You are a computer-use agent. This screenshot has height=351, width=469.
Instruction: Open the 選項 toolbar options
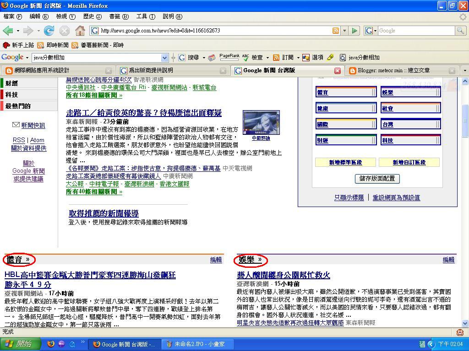pos(313,57)
